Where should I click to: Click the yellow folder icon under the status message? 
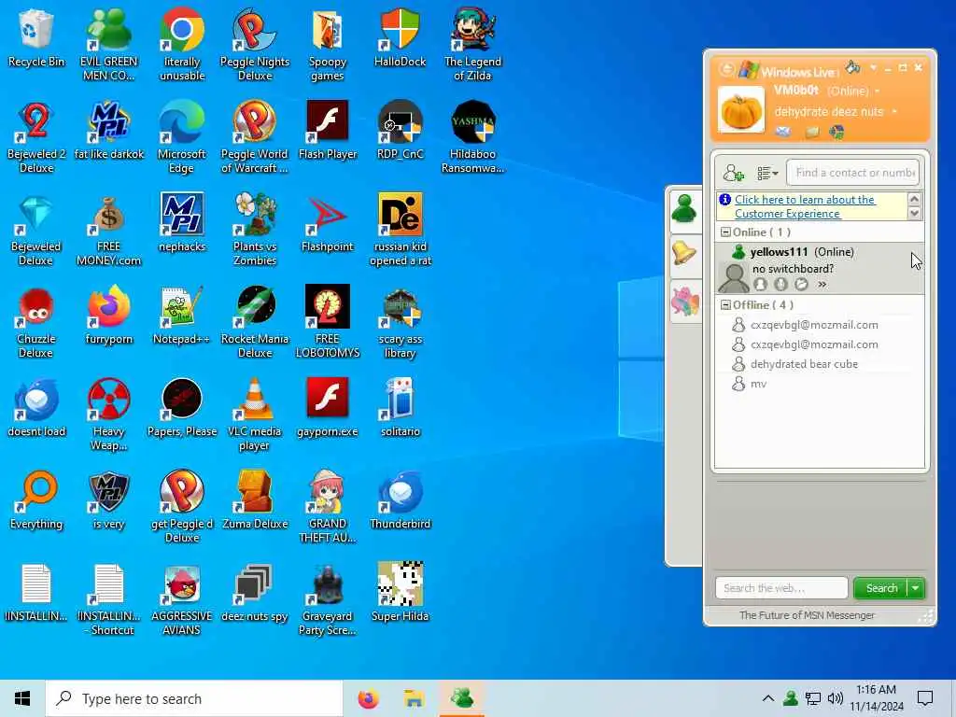(x=812, y=132)
